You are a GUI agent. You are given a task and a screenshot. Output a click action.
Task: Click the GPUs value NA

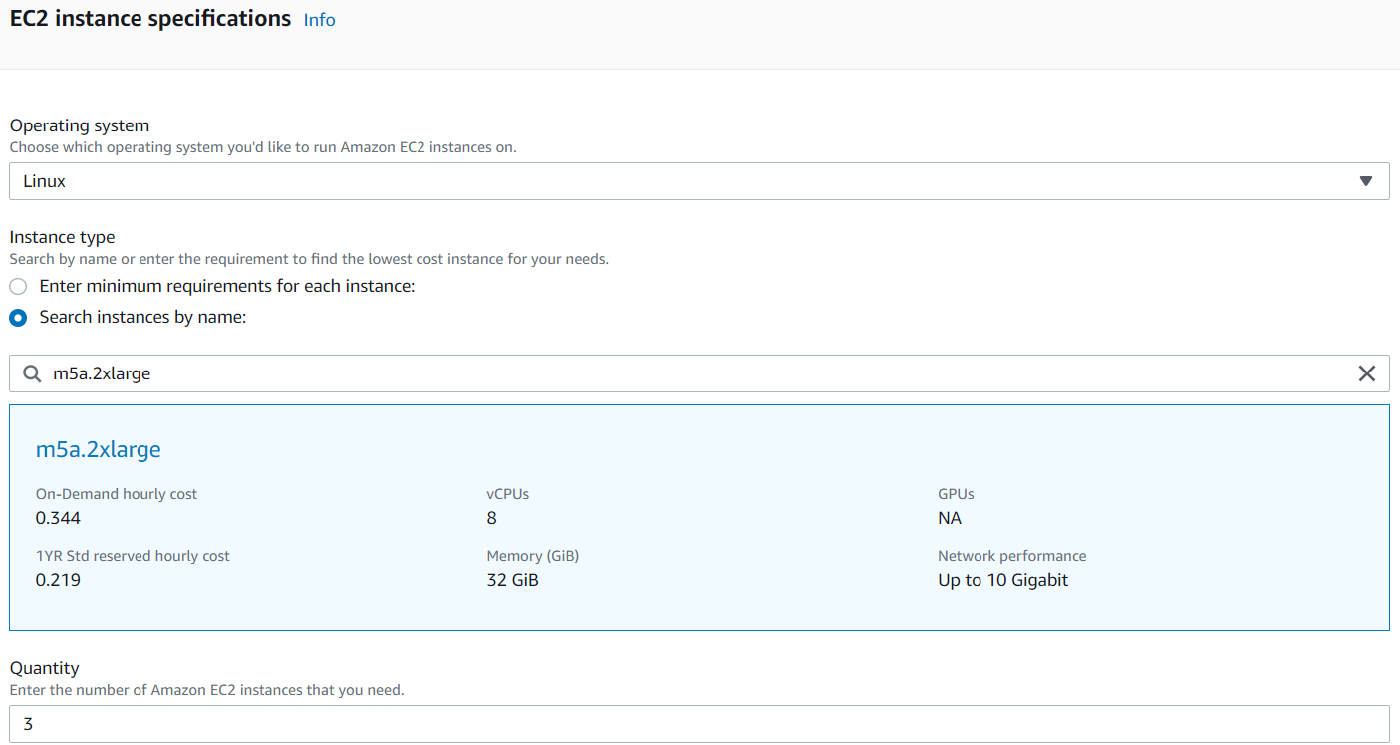click(x=950, y=517)
